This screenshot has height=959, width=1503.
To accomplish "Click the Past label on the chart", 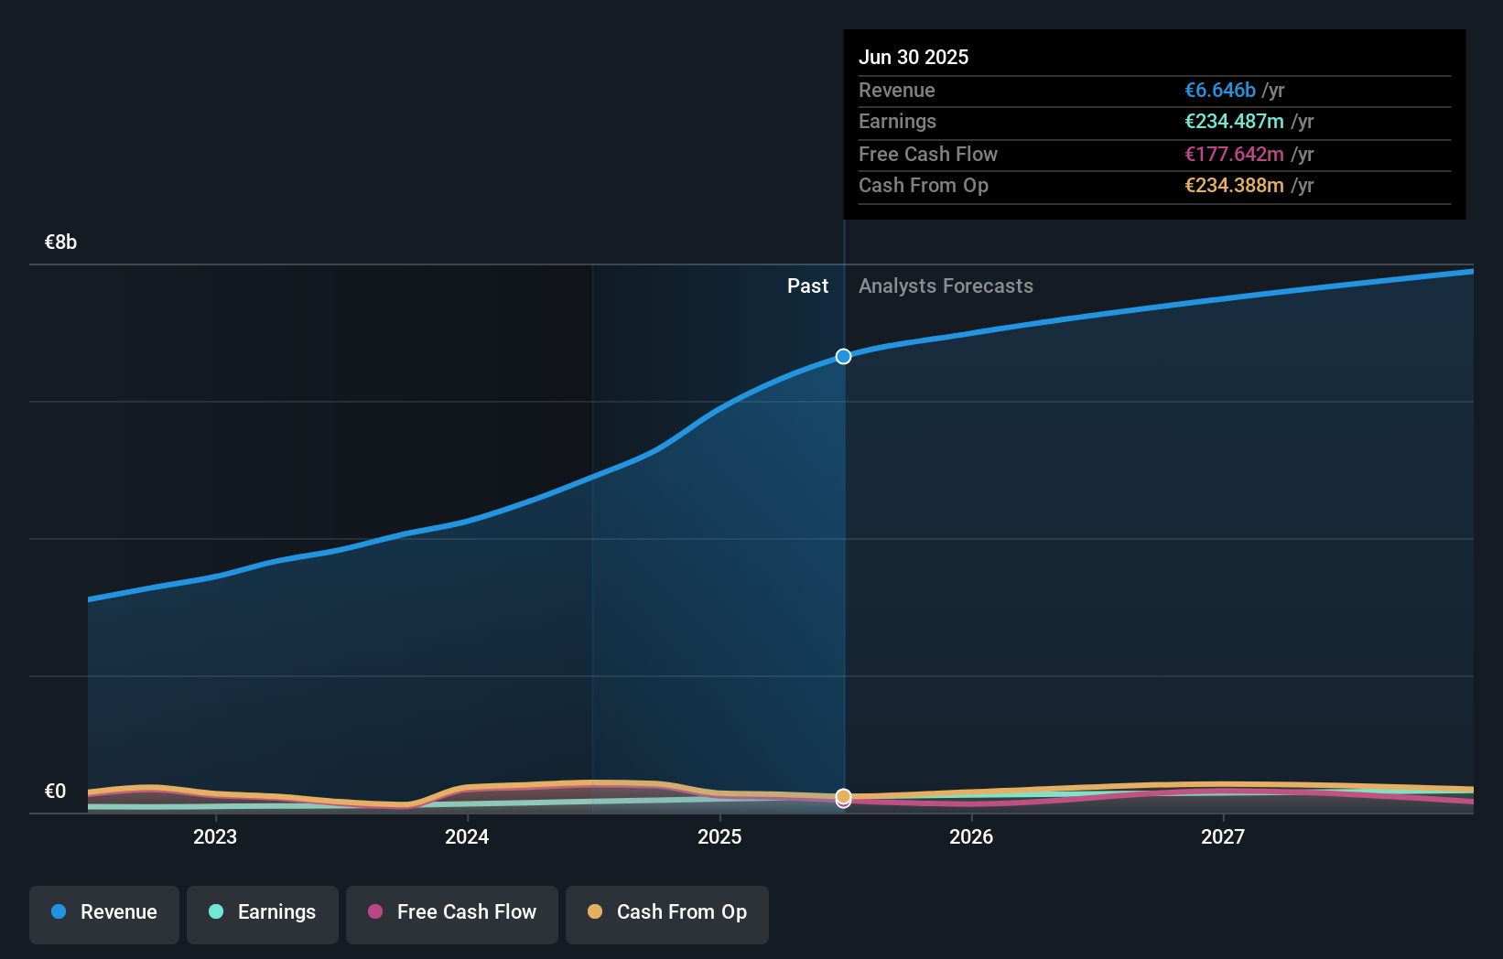I will (x=807, y=286).
